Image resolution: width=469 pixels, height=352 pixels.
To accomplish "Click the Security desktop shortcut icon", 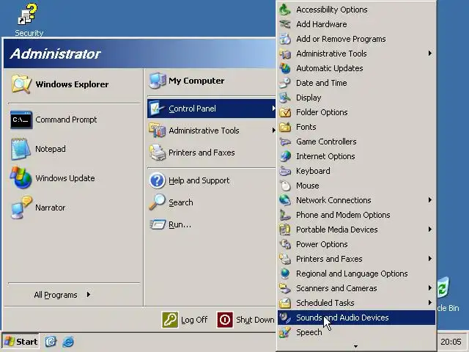I will pos(28,14).
